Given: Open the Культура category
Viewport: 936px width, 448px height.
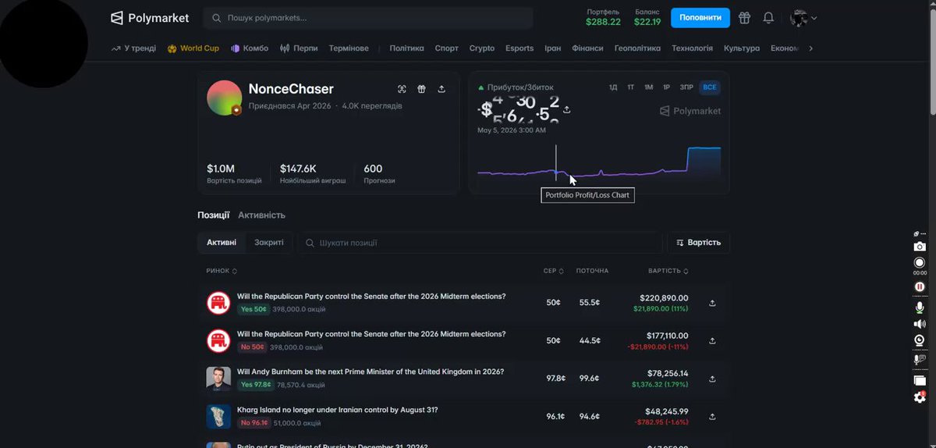Looking at the screenshot, I should click(741, 48).
